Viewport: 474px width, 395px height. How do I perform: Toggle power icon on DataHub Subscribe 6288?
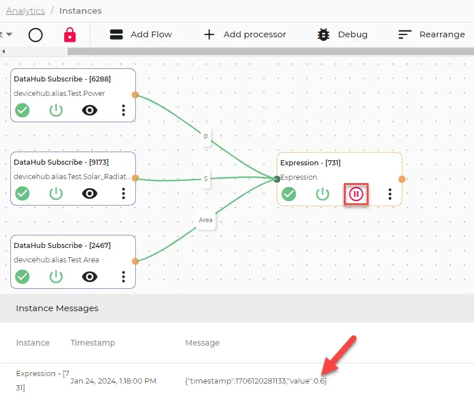pos(56,110)
